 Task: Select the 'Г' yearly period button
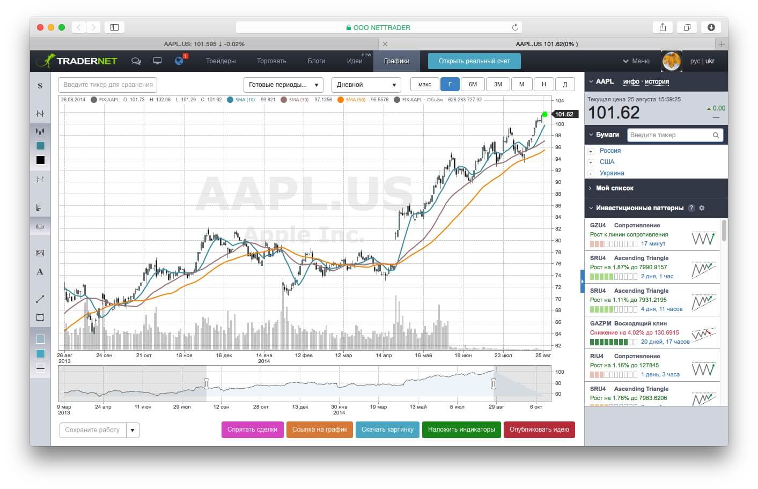(450, 84)
